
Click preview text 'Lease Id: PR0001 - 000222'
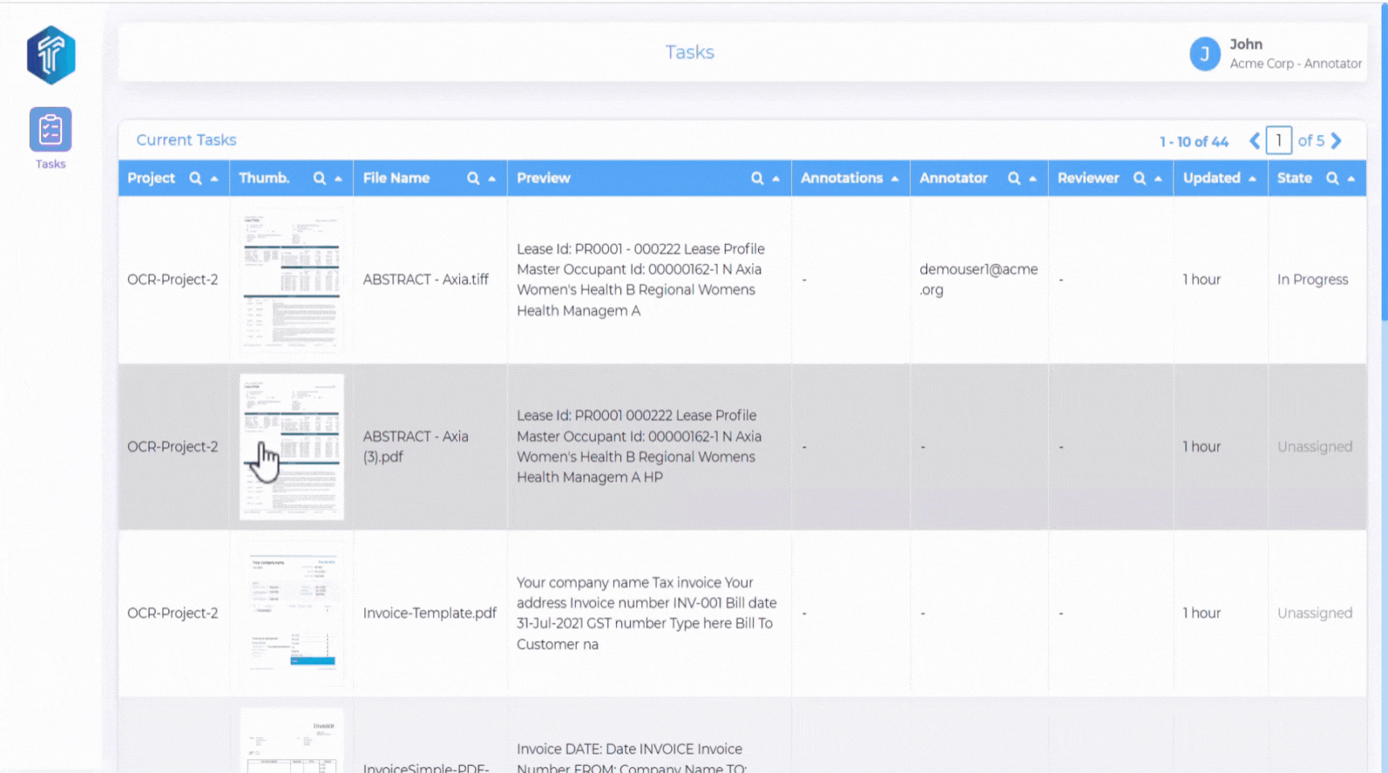(x=640, y=279)
